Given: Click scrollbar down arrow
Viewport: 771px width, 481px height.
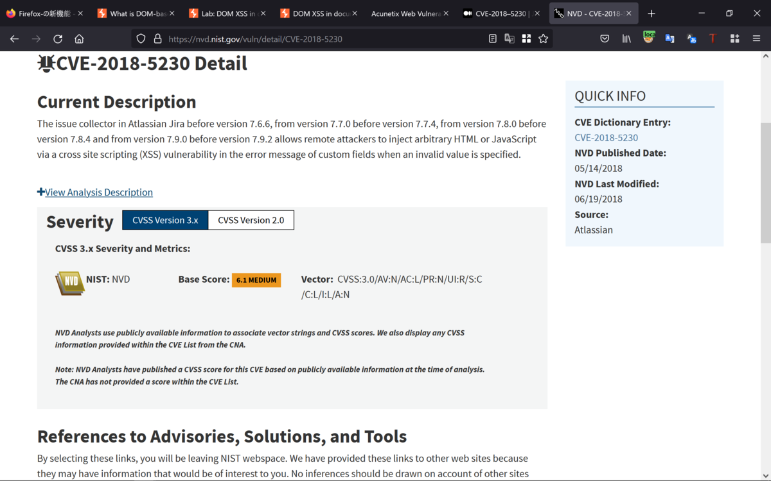Looking at the screenshot, I should 765,475.
